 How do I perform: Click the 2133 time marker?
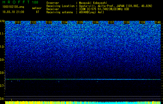click(49, 22)
